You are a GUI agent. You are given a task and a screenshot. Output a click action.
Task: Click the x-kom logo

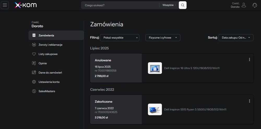tap(26, 5)
